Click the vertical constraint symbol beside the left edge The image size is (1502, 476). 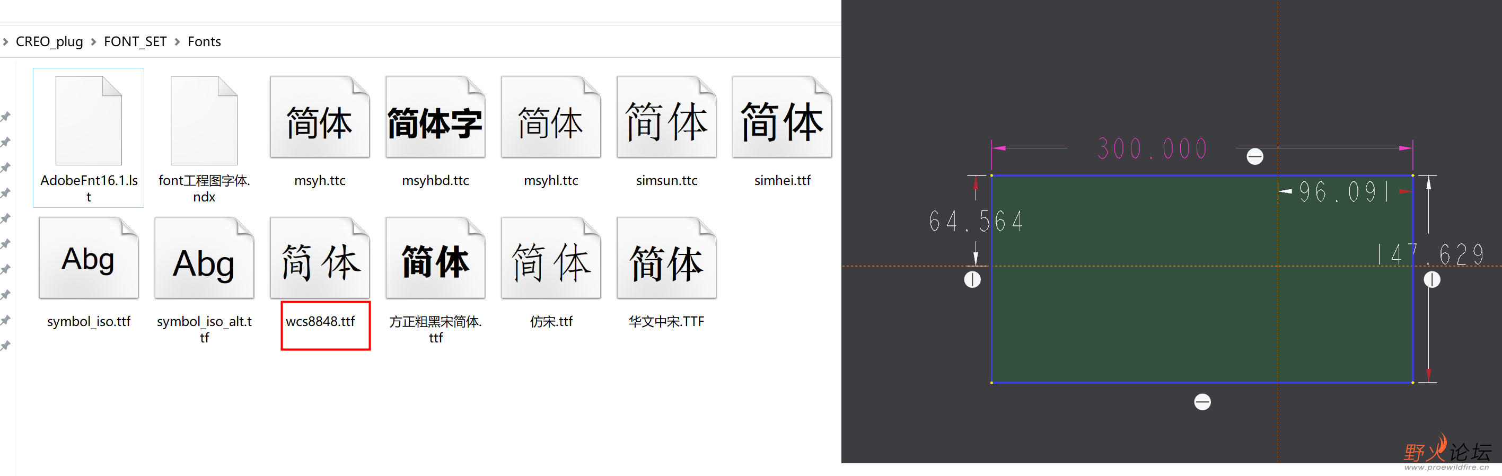(972, 280)
